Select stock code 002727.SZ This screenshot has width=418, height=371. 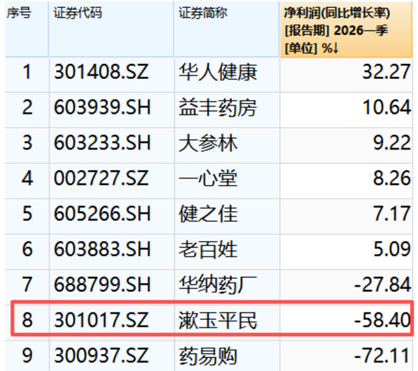tap(101, 178)
